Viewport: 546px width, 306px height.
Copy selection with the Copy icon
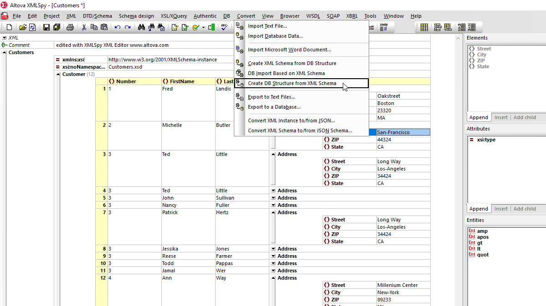pyautogui.click(x=94, y=27)
